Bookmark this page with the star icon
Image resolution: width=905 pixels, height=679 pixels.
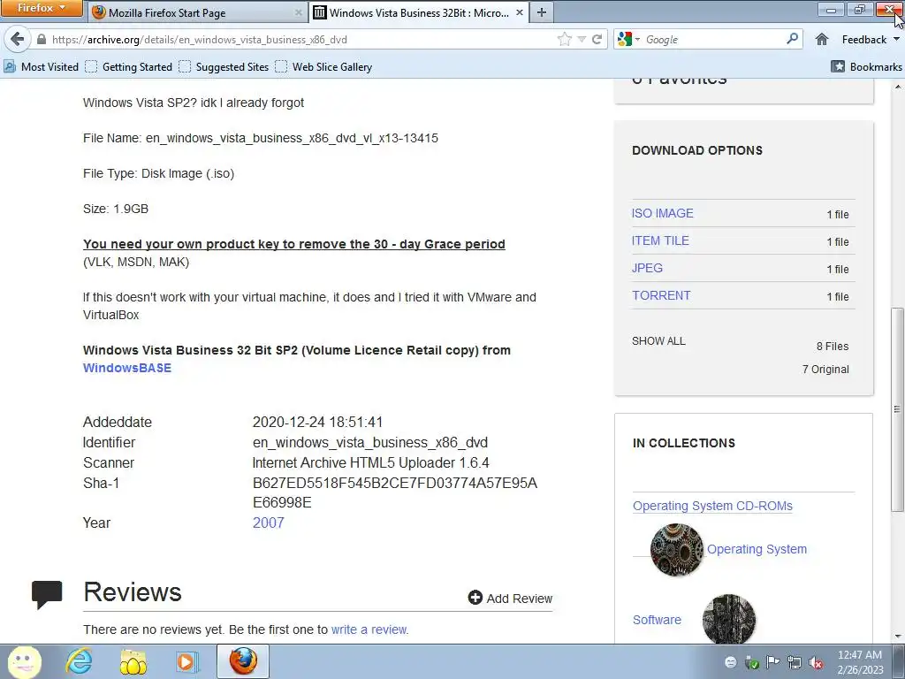[x=565, y=39]
